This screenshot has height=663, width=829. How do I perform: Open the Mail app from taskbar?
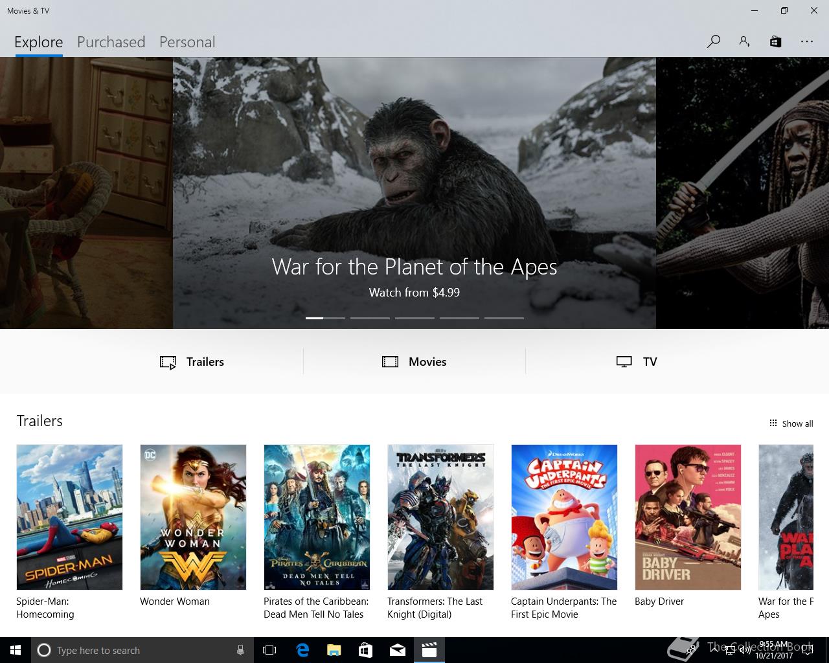(x=397, y=650)
